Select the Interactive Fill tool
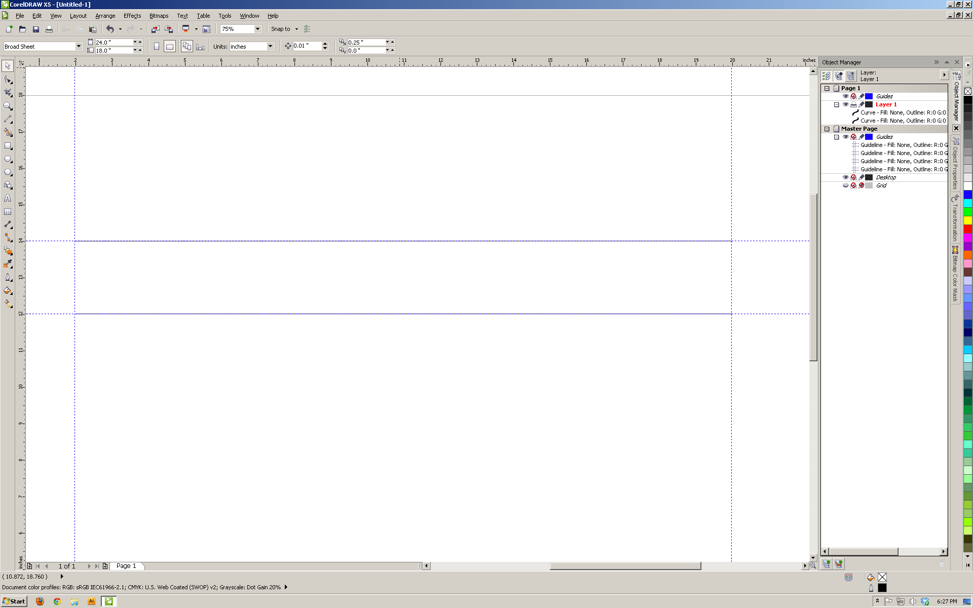The image size is (973, 608). pos(8,303)
